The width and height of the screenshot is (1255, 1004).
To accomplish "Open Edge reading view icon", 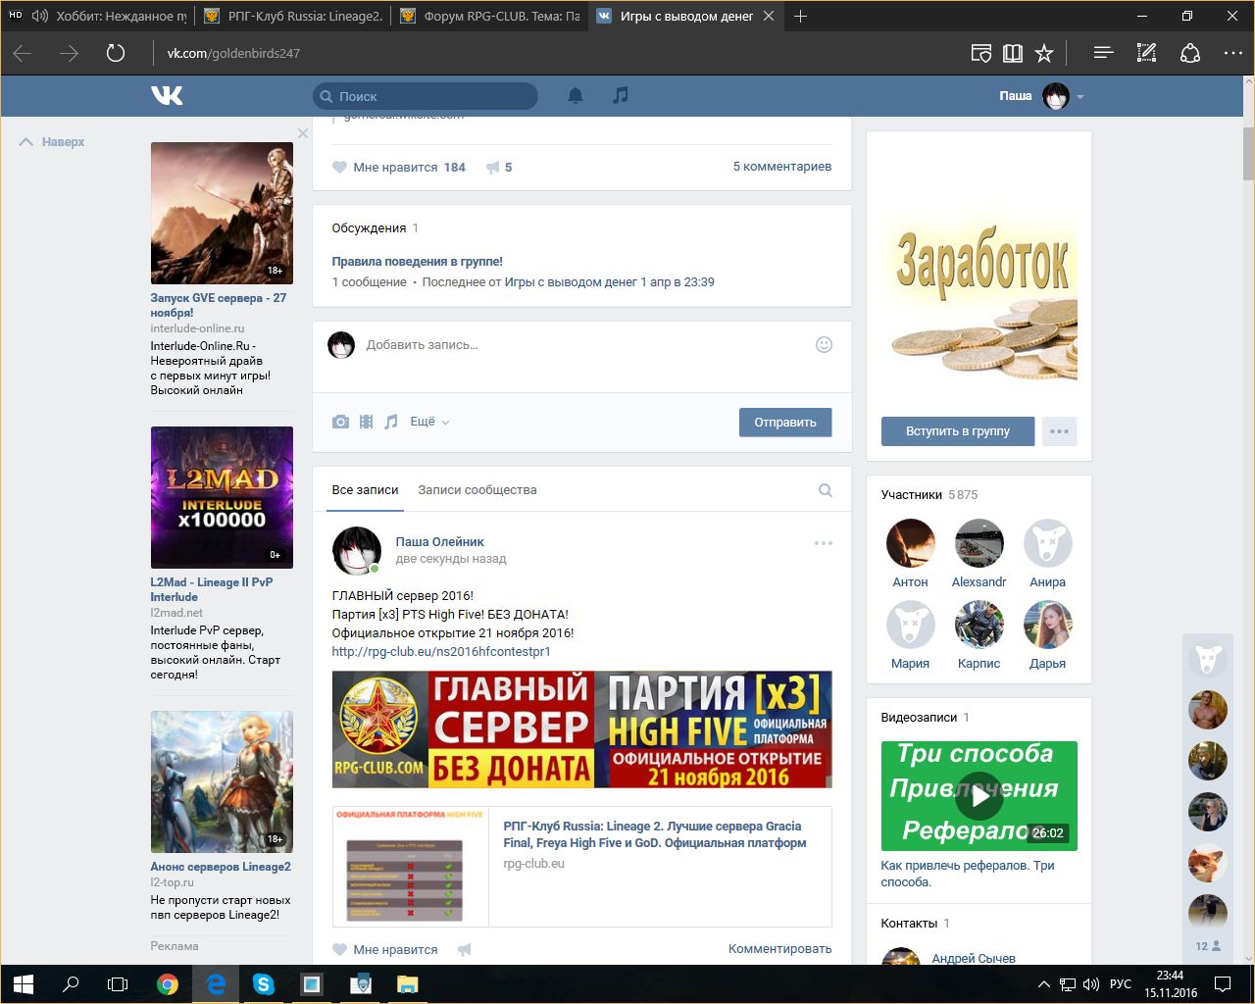I will [1013, 53].
